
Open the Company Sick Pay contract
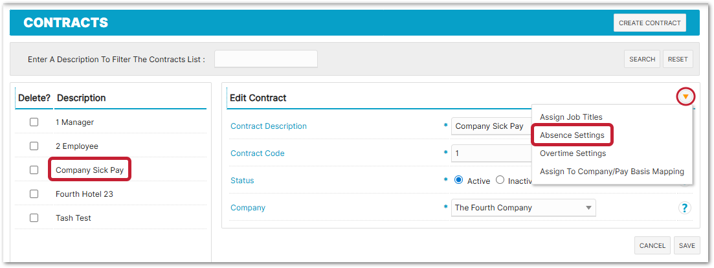[x=89, y=170]
